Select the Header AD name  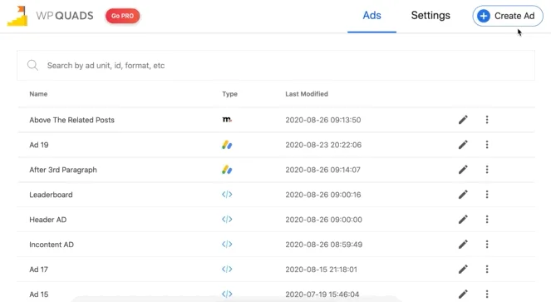pyautogui.click(x=48, y=220)
